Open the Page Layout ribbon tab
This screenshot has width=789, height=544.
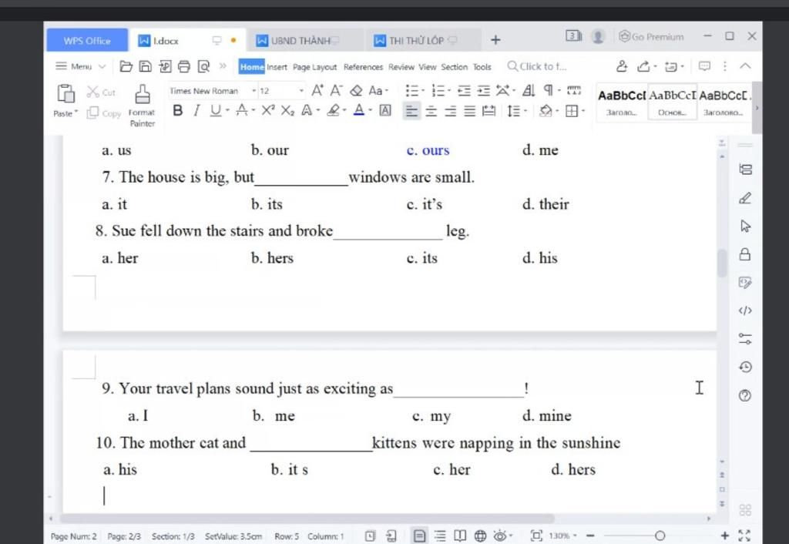point(314,67)
